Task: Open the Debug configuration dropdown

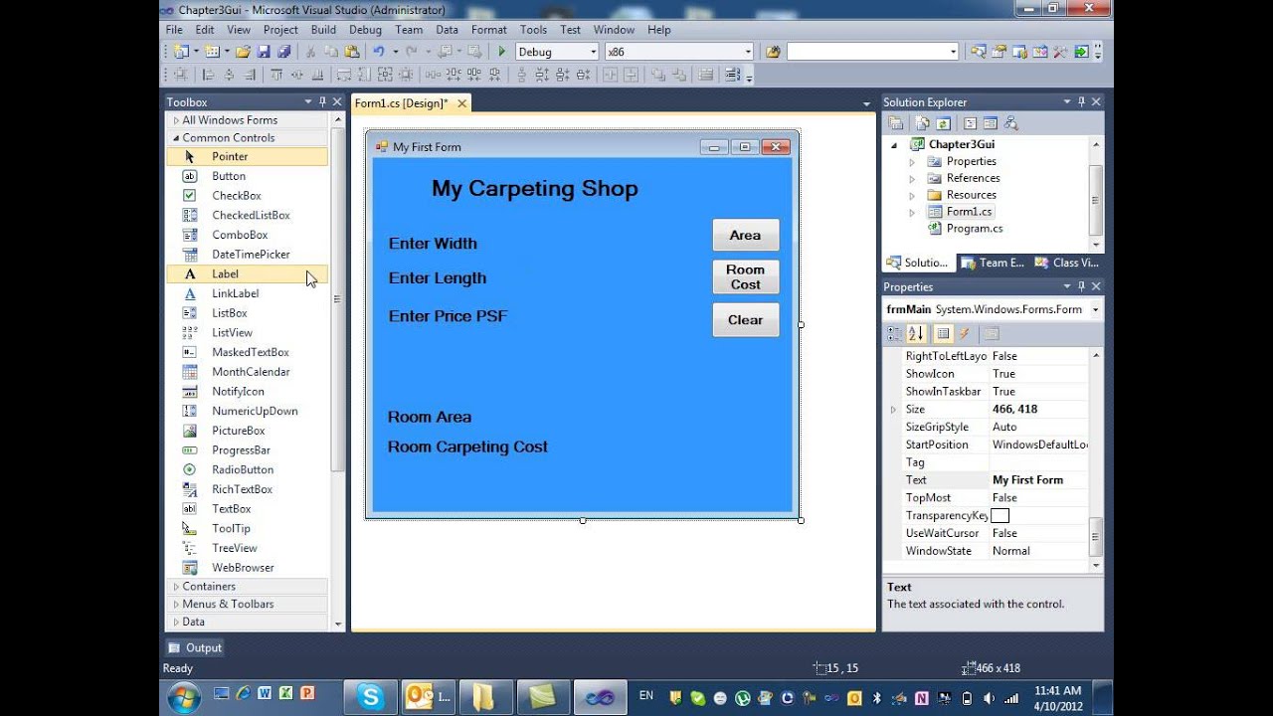Action: [594, 52]
